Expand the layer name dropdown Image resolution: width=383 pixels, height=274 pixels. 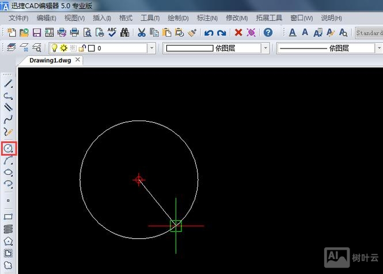152,48
